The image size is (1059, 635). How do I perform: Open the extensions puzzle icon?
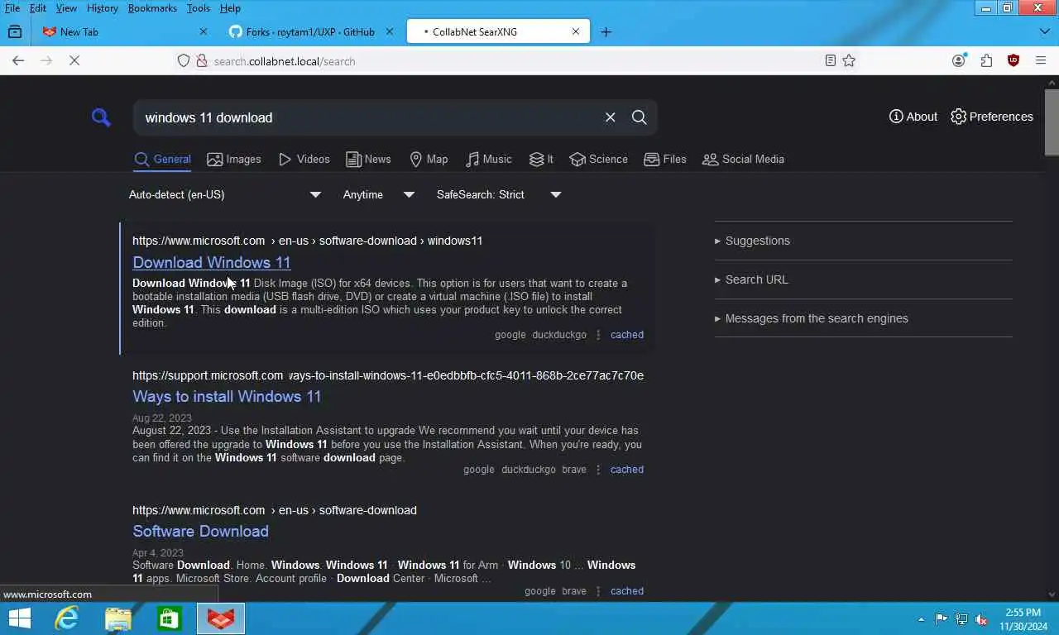tap(986, 60)
